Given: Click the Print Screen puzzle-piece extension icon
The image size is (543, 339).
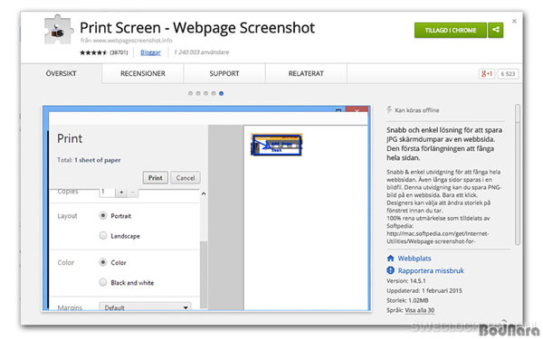Looking at the screenshot, I should coord(59,30).
